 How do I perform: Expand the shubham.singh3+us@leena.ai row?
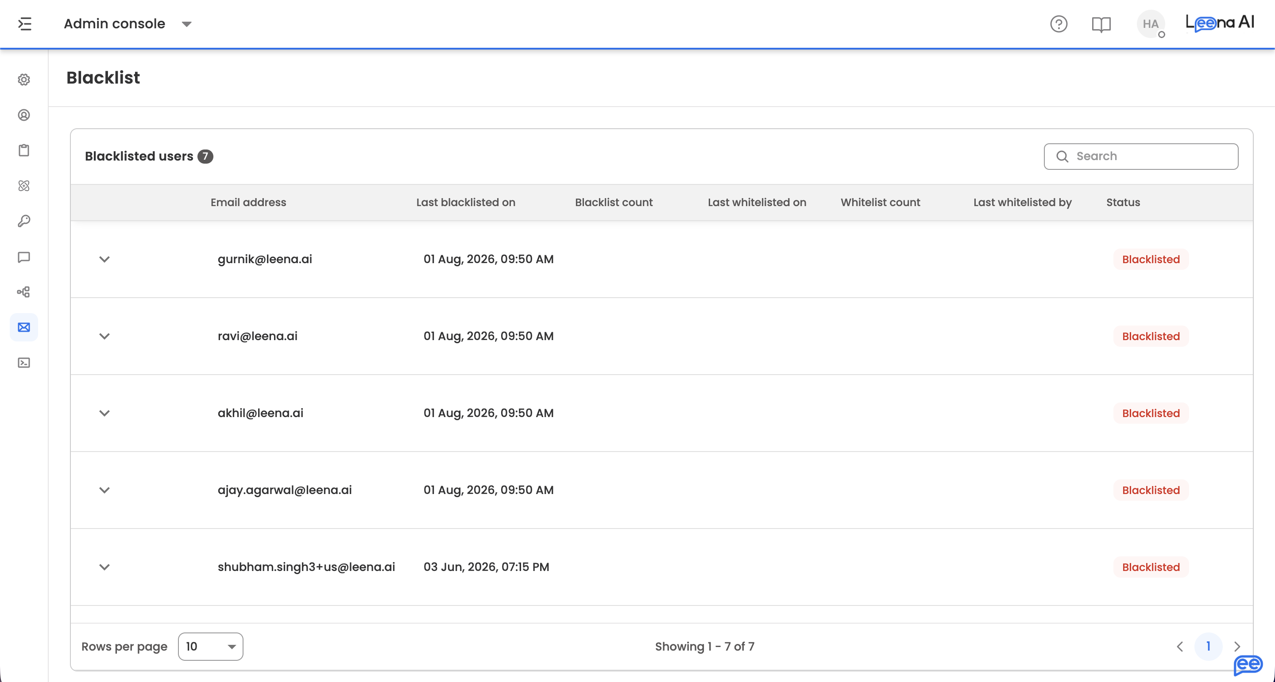[x=104, y=567]
